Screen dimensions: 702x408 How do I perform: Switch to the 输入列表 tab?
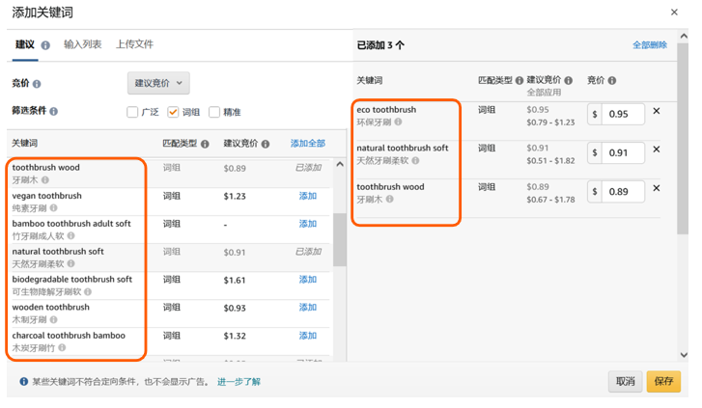(x=83, y=44)
